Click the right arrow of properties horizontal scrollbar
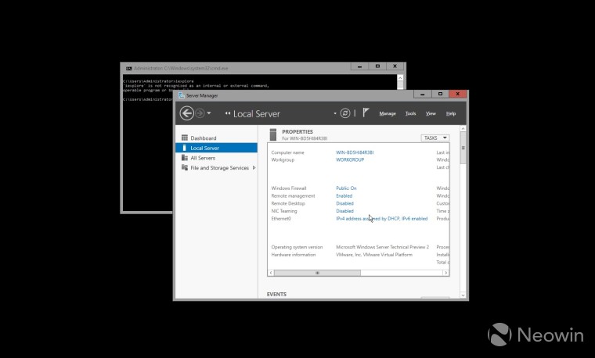The width and height of the screenshot is (595, 358). coord(446,273)
